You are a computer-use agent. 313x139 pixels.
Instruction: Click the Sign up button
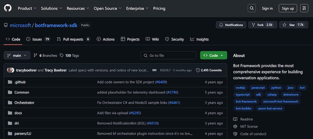click(x=288, y=8)
